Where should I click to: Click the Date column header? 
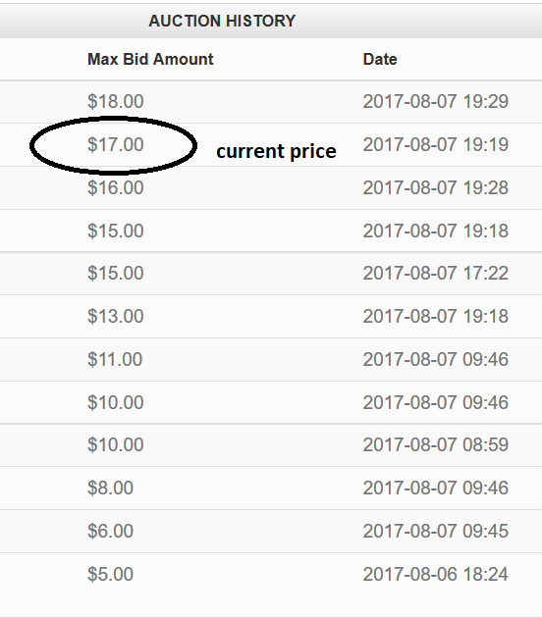click(380, 59)
